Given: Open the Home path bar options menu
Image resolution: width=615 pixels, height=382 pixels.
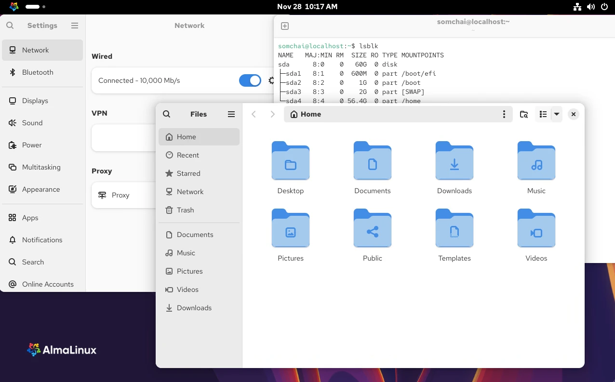Looking at the screenshot, I should click(504, 114).
